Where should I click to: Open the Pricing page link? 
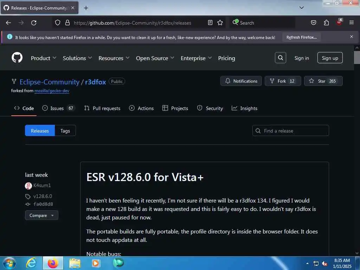coord(226,58)
